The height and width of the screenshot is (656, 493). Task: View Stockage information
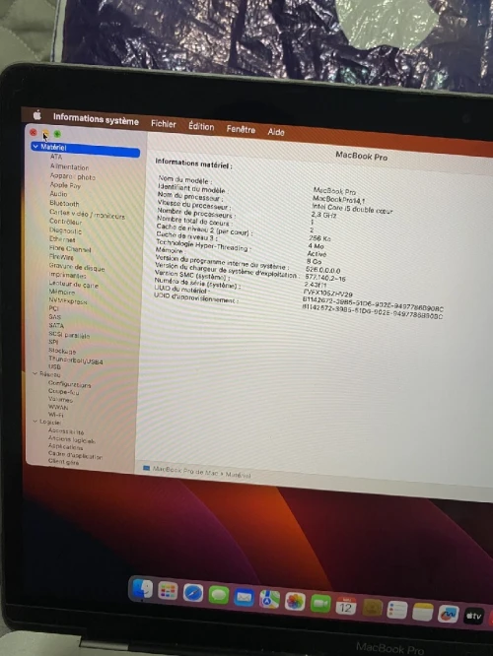62,351
